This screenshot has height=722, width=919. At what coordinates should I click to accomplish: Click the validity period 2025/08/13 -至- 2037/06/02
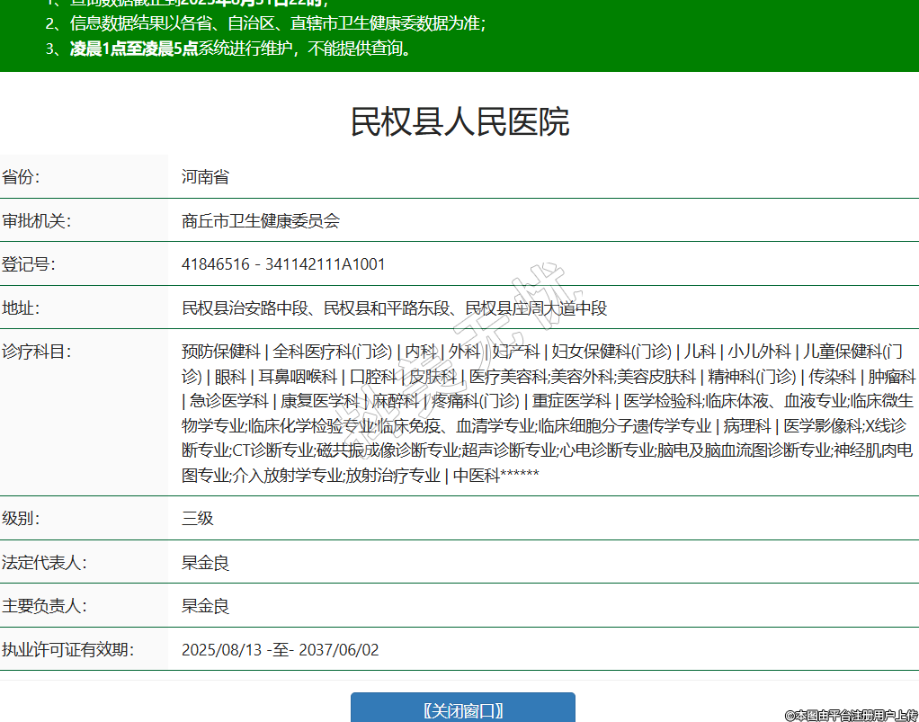280,649
